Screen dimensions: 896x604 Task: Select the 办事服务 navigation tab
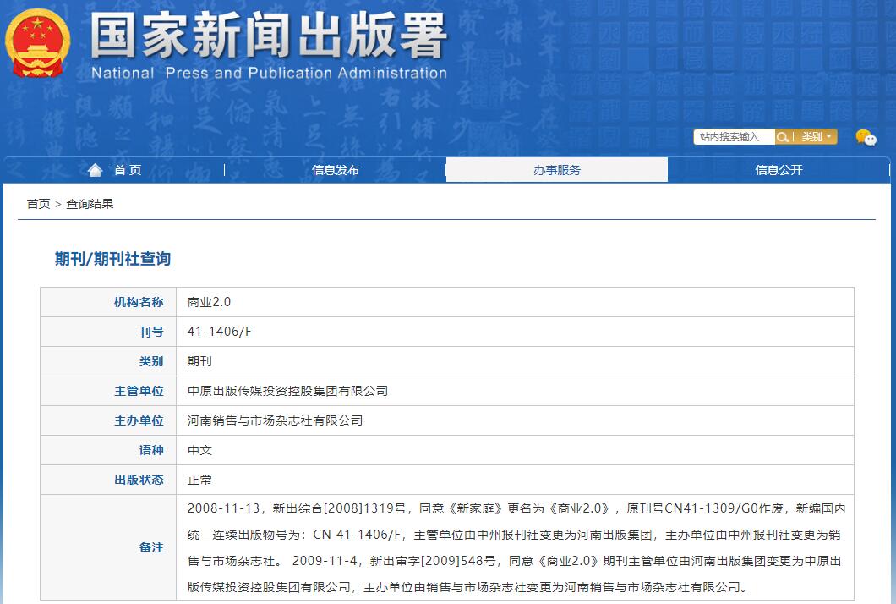pyautogui.click(x=556, y=170)
